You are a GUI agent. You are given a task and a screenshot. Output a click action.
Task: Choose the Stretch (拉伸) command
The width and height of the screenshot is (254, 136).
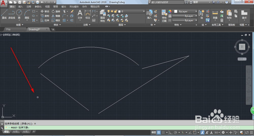(x=45, y=20)
